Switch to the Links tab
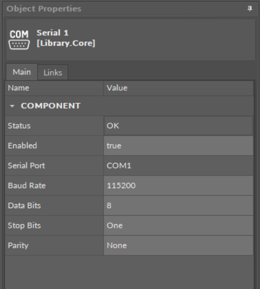 coord(53,73)
